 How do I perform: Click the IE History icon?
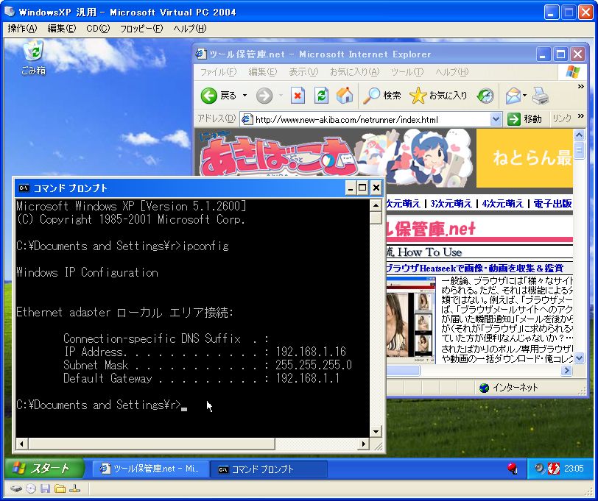click(485, 96)
